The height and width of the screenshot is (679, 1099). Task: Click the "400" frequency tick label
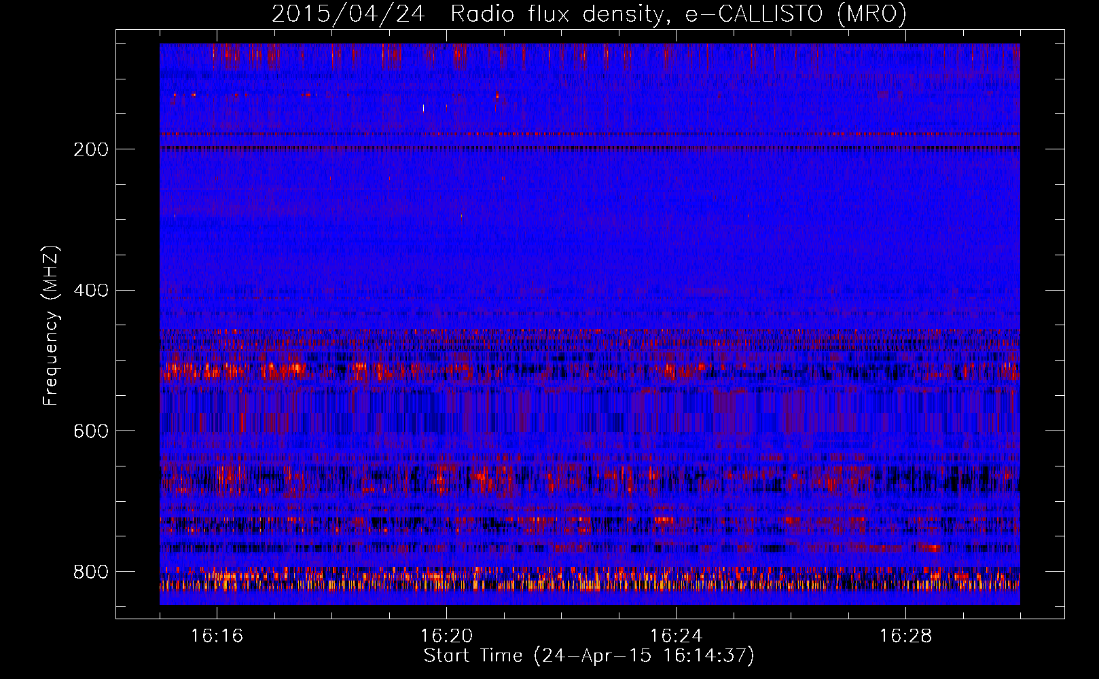click(91, 291)
